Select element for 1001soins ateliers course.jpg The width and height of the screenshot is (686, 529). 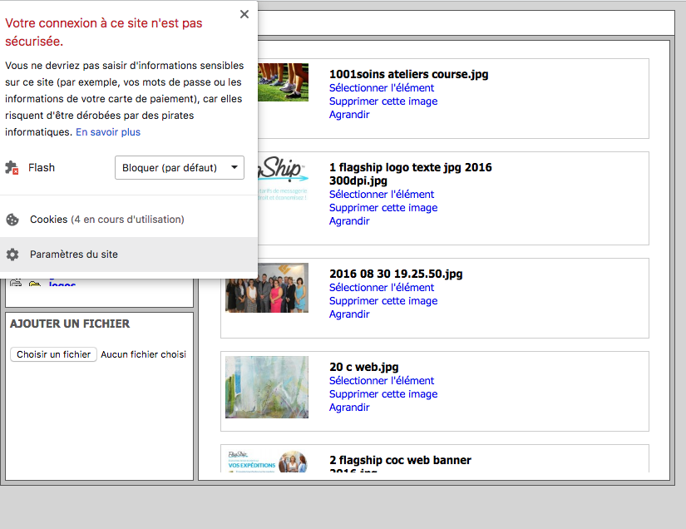pyautogui.click(x=382, y=88)
